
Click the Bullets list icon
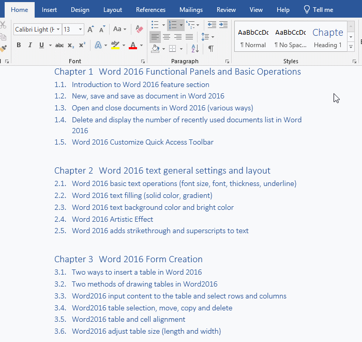click(155, 25)
